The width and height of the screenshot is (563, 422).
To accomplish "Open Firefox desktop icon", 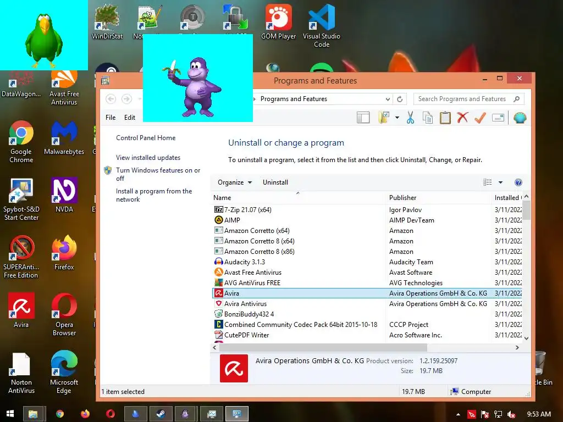I will [64, 253].
